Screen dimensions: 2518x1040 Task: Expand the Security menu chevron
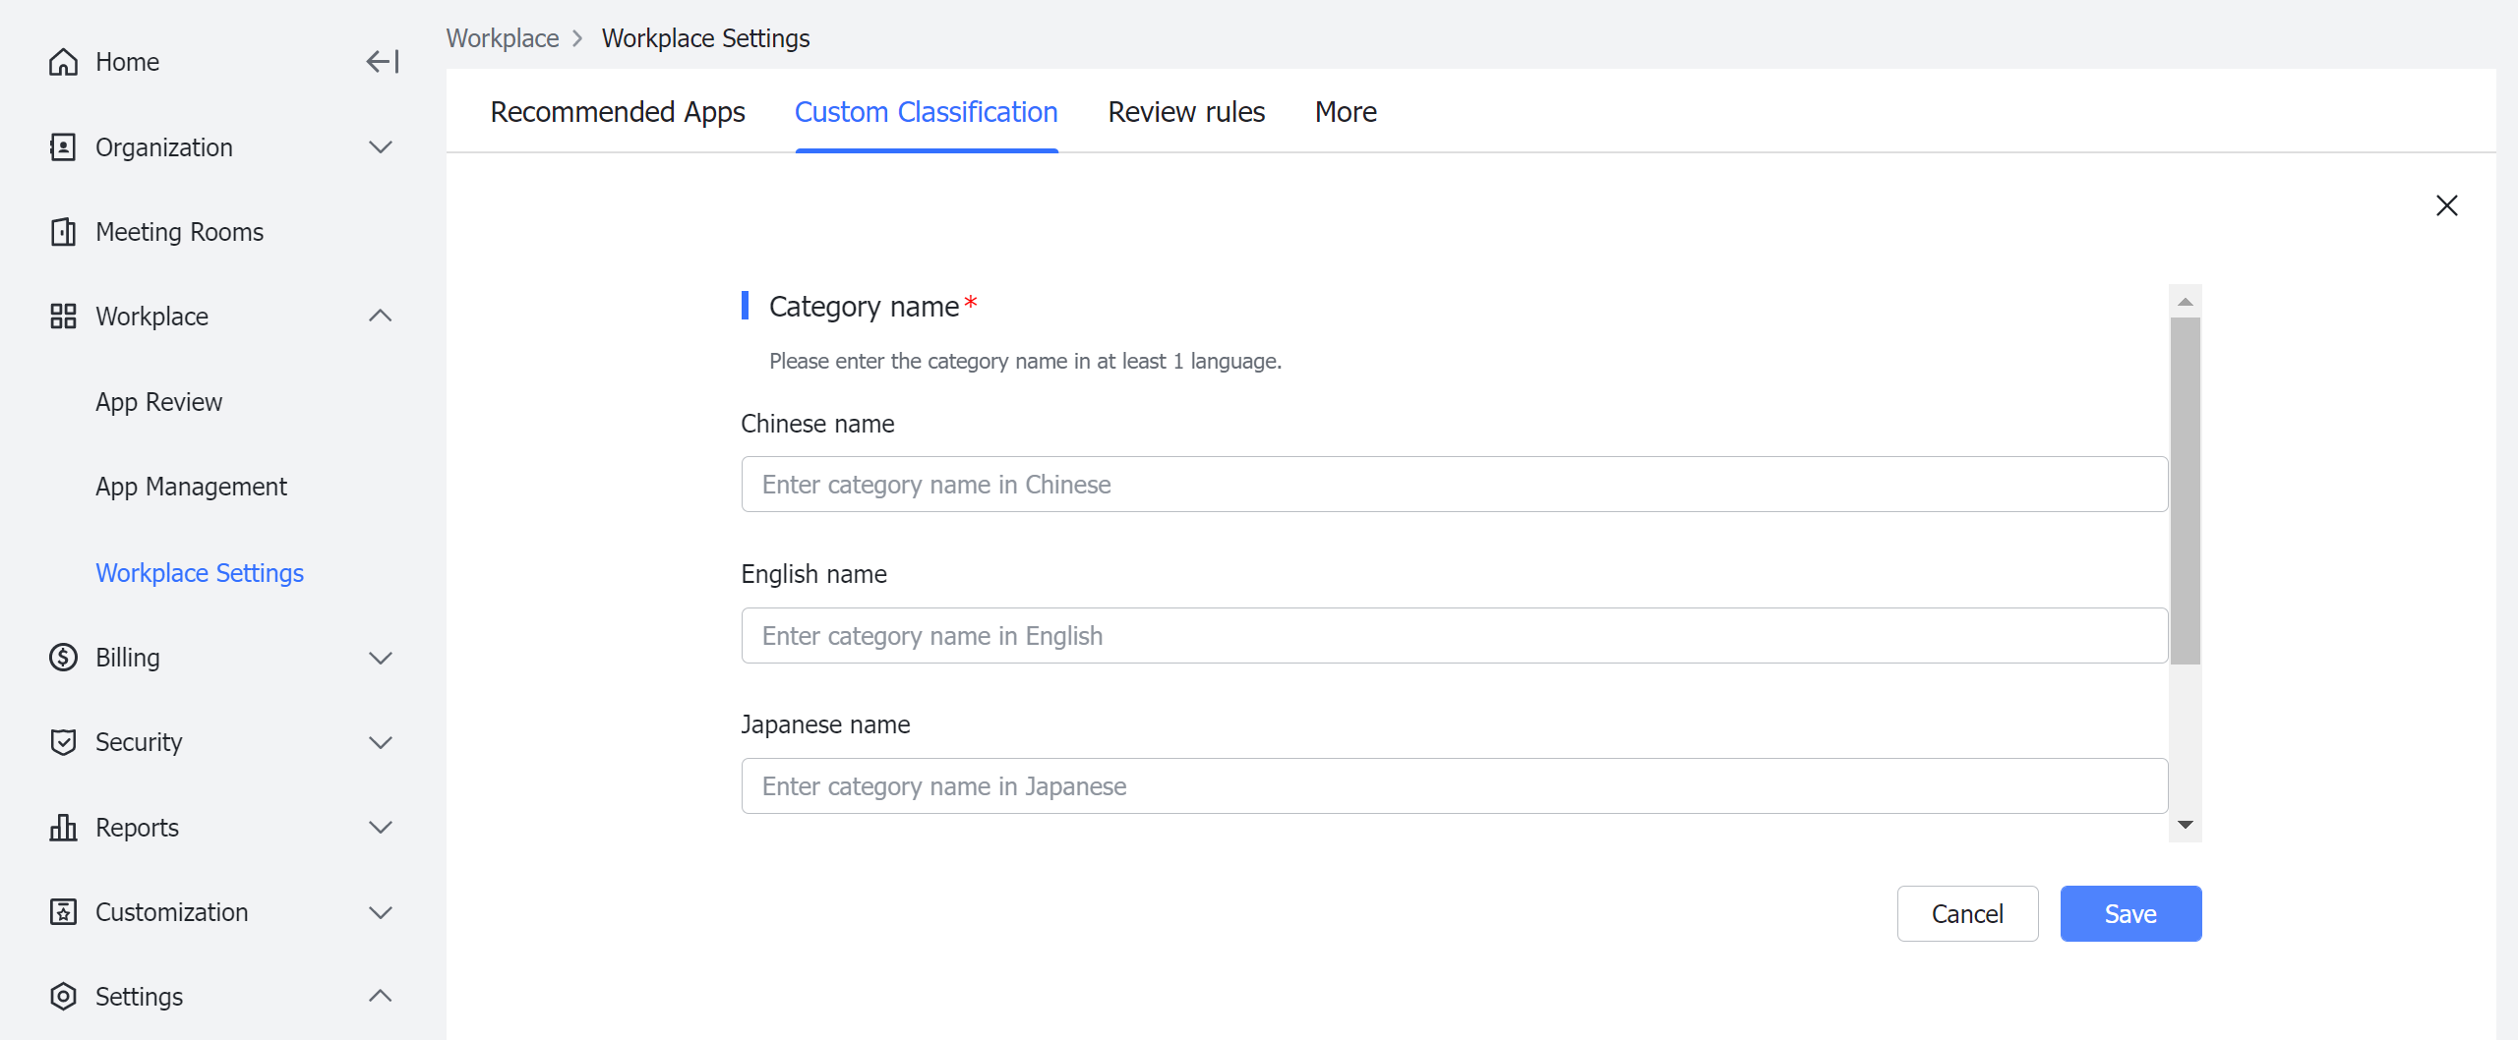(x=381, y=742)
